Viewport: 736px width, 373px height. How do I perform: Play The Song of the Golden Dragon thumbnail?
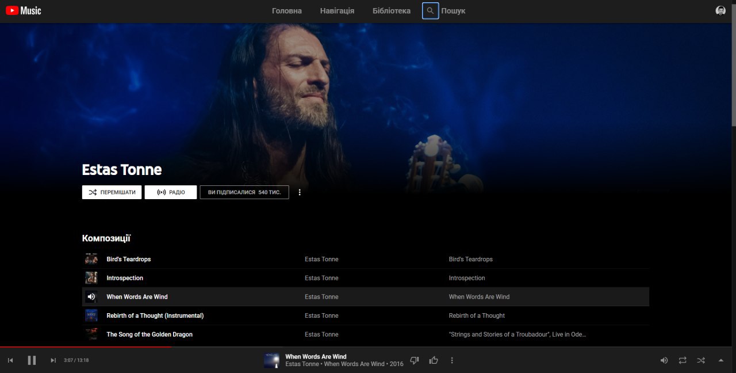tap(91, 334)
